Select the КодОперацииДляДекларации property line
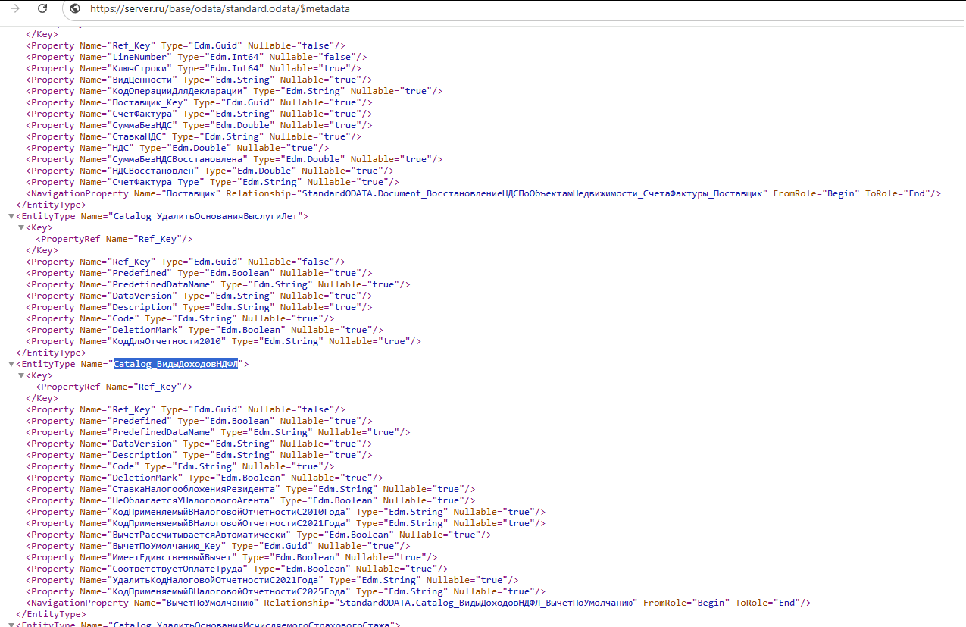Viewport: 966px width, 627px height. point(235,91)
